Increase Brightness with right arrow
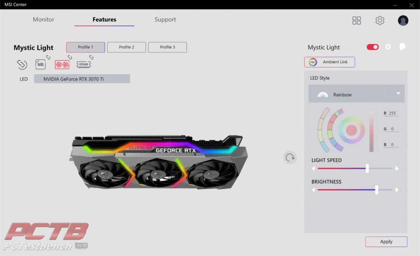The image size is (420, 256). 397,190
